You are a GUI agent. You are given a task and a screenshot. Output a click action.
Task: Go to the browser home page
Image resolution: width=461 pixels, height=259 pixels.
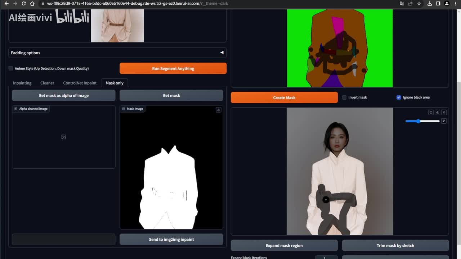point(32,4)
